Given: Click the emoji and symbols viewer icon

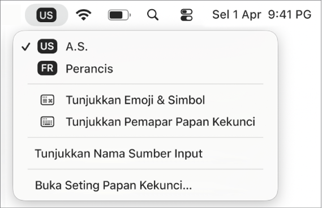Looking at the screenshot, I should point(48,100).
